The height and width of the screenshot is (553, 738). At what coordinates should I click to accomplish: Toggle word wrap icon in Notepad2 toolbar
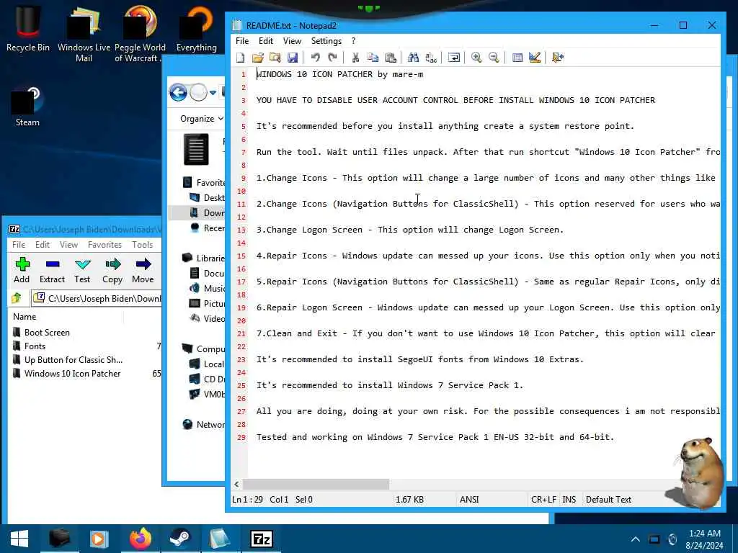pos(454,58)
